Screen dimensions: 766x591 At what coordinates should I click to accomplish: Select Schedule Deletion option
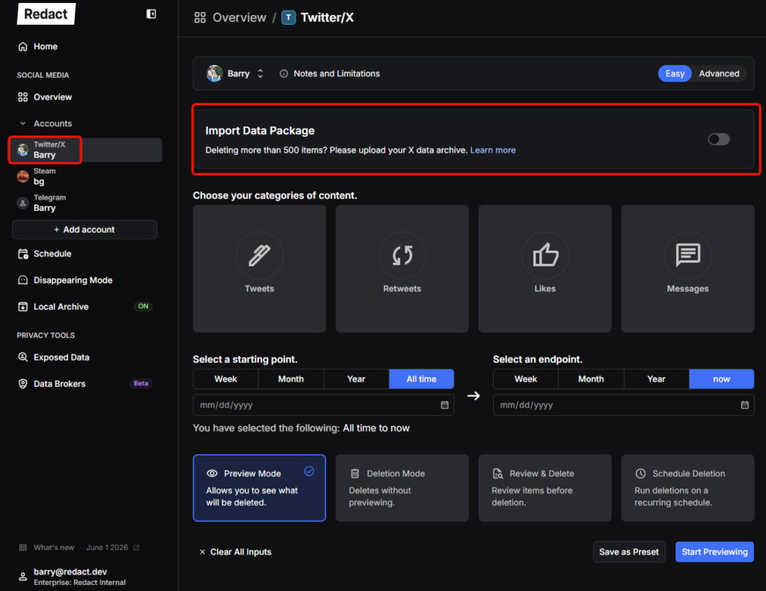point(687,488)
